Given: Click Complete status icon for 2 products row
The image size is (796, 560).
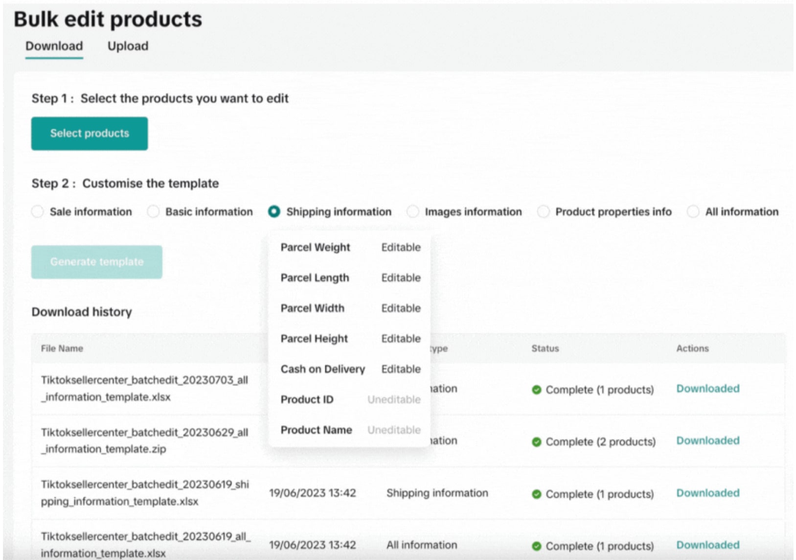Looking at the screenshot, I should [537, 442].
